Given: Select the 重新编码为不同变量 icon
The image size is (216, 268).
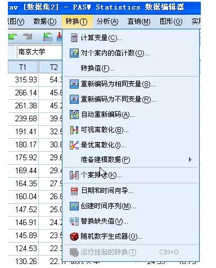Looking at the screenshot, I should 74,99.
